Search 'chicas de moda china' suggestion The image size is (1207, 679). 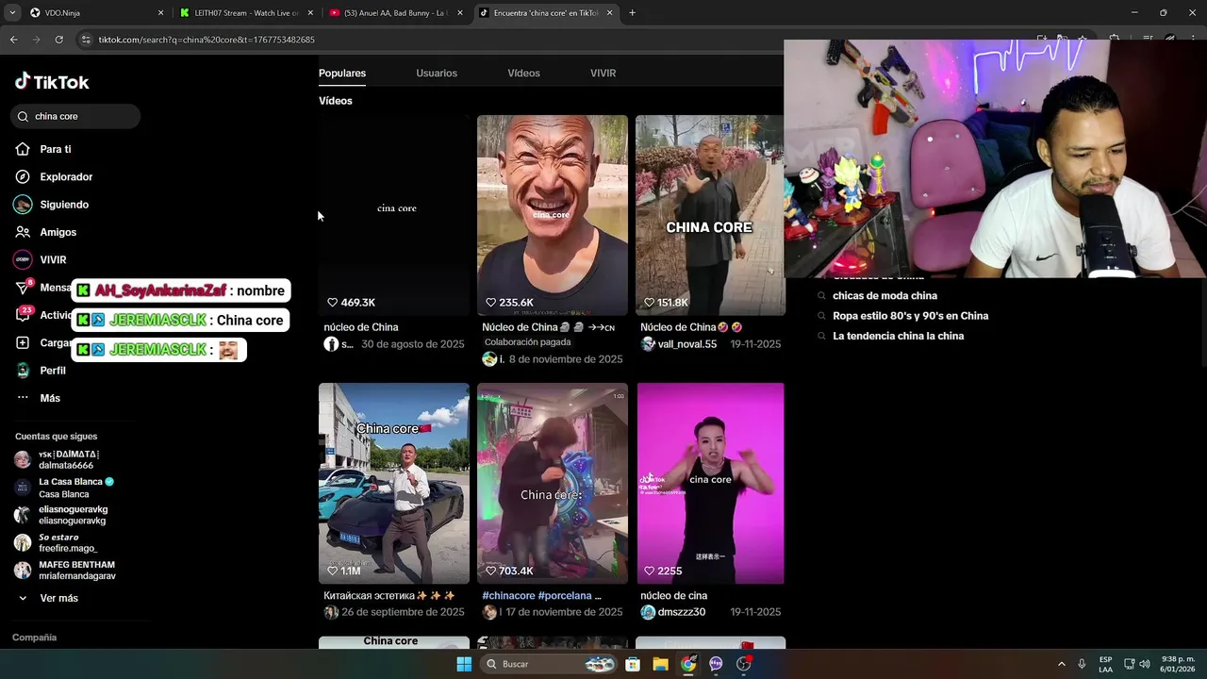click(885, 296)
